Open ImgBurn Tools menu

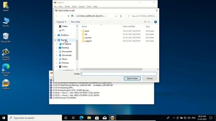click(89, 6)
